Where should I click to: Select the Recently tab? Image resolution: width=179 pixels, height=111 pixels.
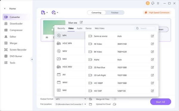pos(61,28)
